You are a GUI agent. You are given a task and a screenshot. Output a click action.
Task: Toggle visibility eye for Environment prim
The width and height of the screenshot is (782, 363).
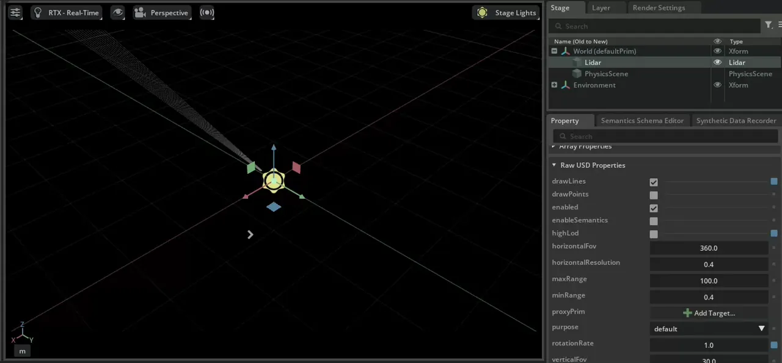[717, 85]
